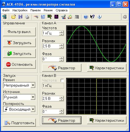Image resolution: width=130 pixels, height=132 pixels.
Task: Show program info via the i icon
Action: coord(99,17)
